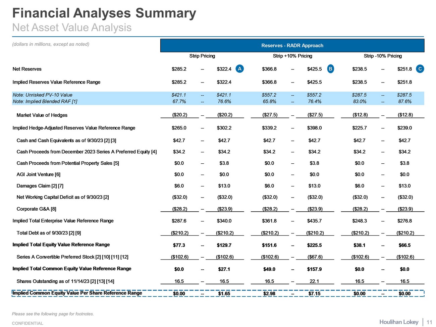Click the blue circle badge labeled B

pos(330,69)
